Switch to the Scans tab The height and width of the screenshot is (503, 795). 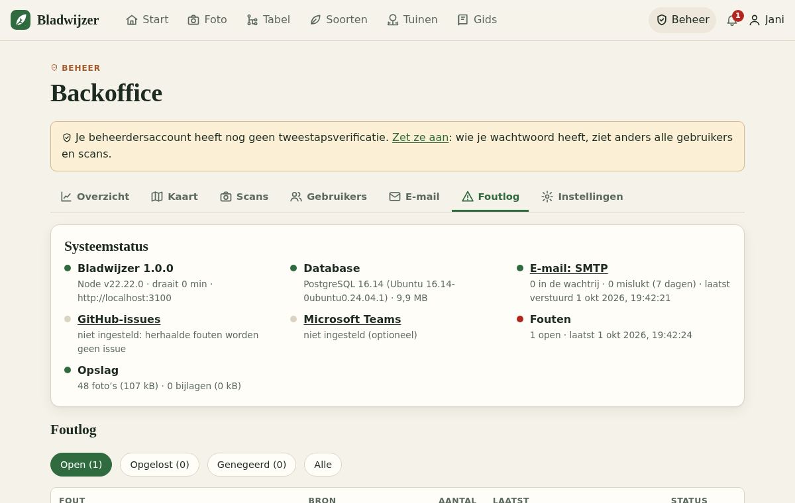244,197
